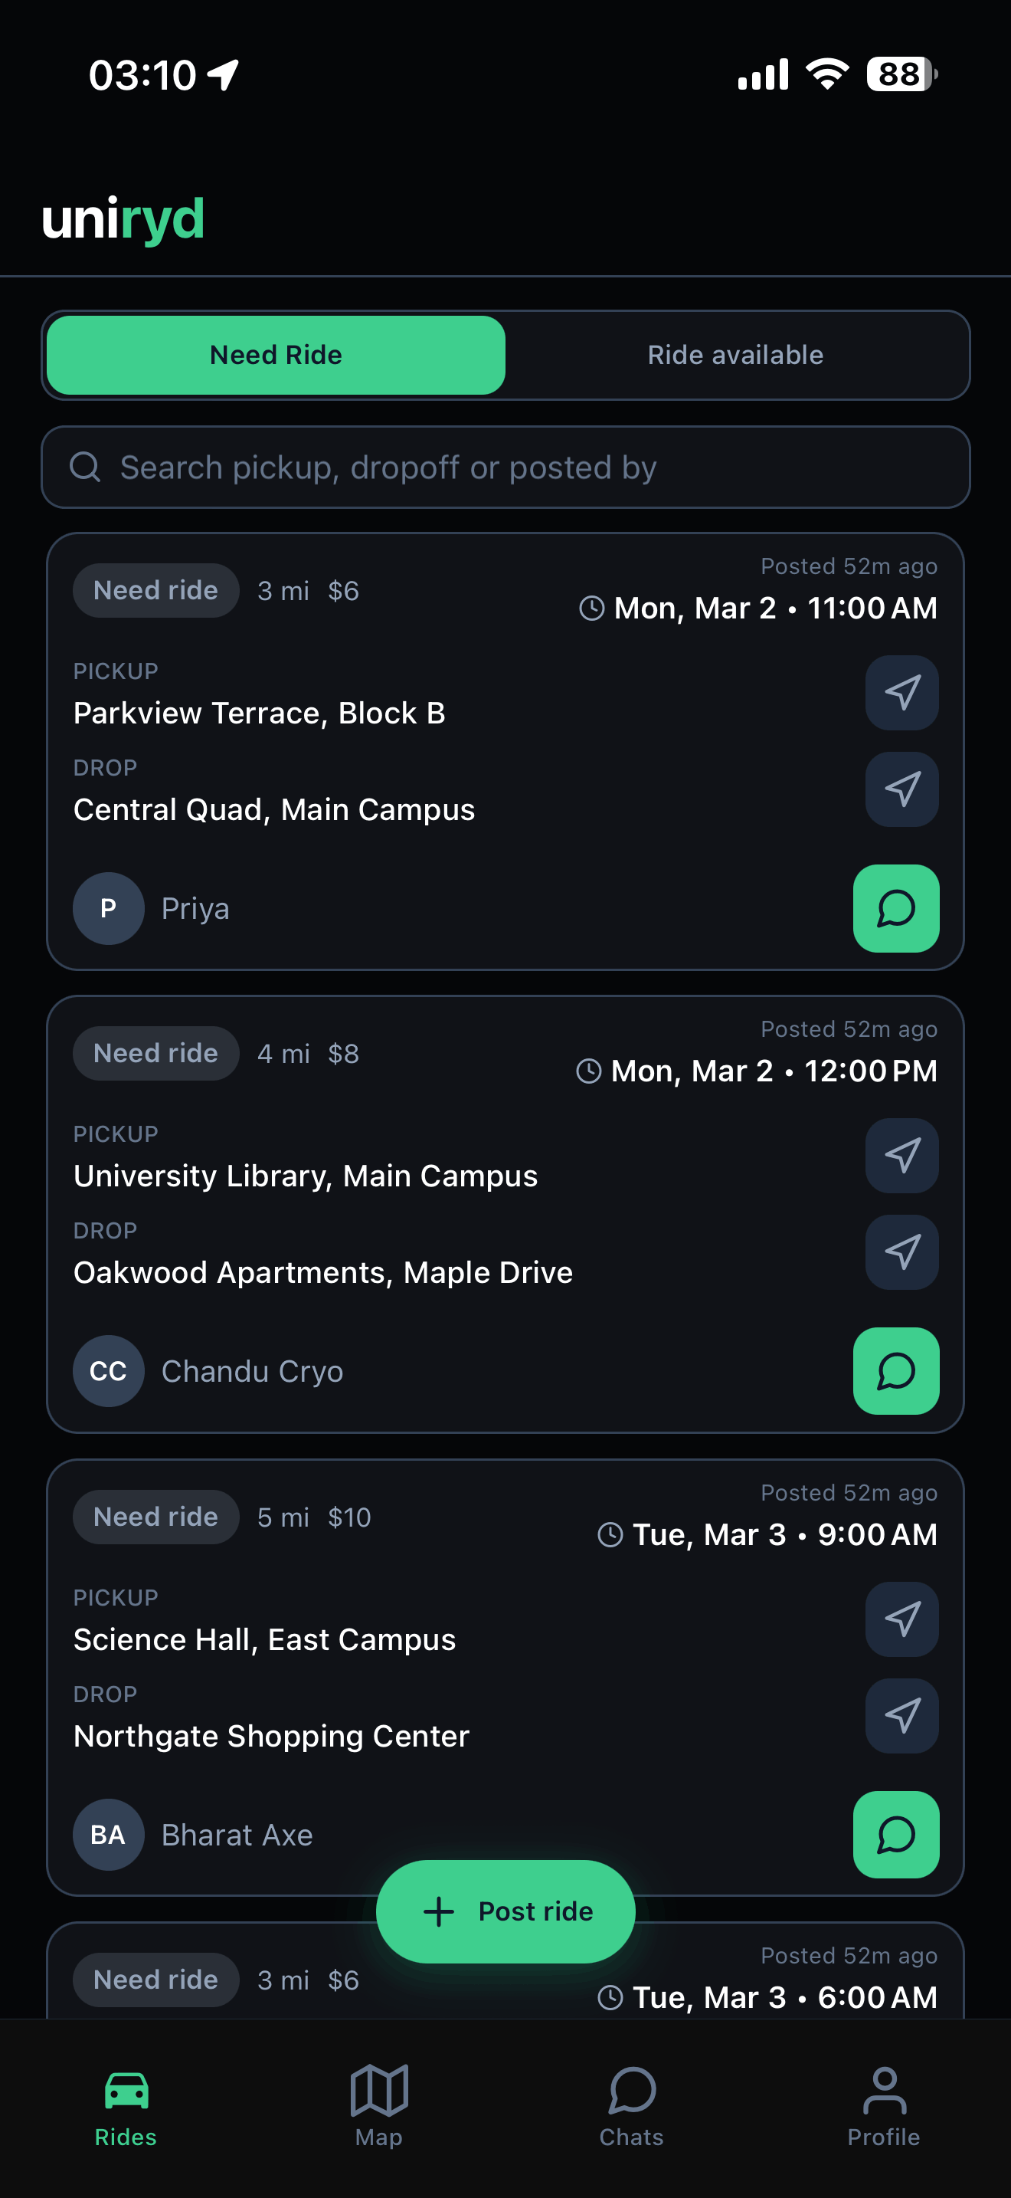The height and width of the screenshot is (2198, 1011).
Task: Navigate to Parkview Terrace pickup location
Action: click(x=901, y=693)
